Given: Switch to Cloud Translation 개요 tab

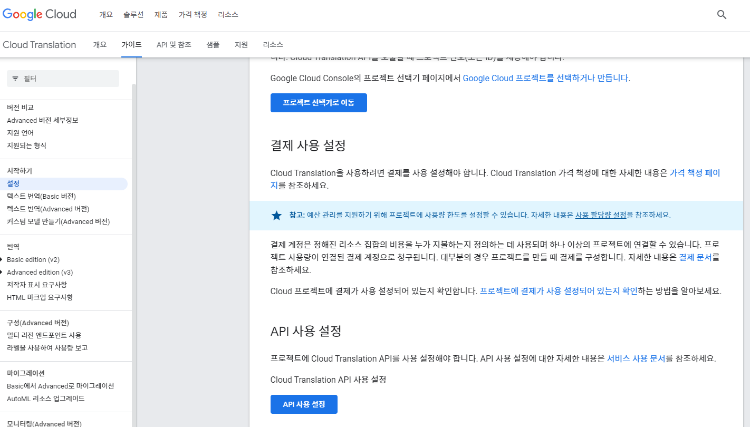Looking at the screenshot, I should (x=100, y=45).
